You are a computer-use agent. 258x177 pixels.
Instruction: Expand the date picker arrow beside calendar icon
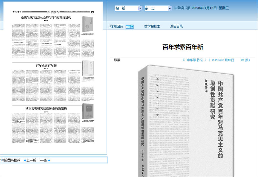pos(132,27)
